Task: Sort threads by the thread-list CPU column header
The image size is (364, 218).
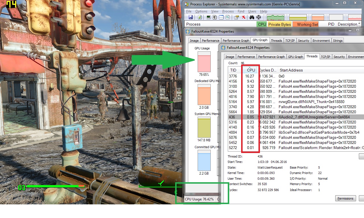Action: click(250, 70)
